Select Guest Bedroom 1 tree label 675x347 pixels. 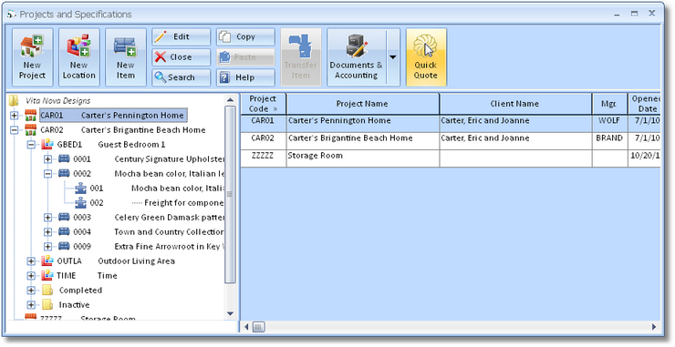[131, 145]
